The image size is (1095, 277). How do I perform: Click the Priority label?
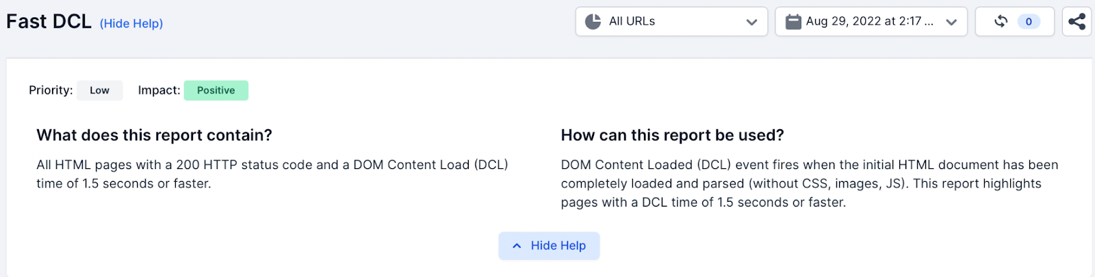click(51, 90)
